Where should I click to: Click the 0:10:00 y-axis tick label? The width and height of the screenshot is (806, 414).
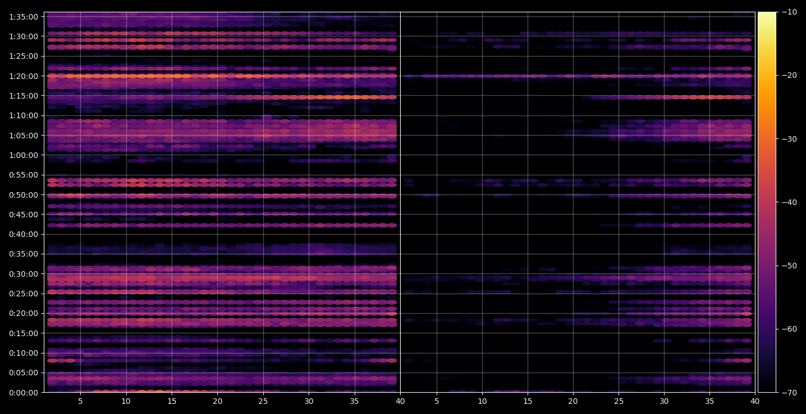pyautogui.click(x=24, y=353)
